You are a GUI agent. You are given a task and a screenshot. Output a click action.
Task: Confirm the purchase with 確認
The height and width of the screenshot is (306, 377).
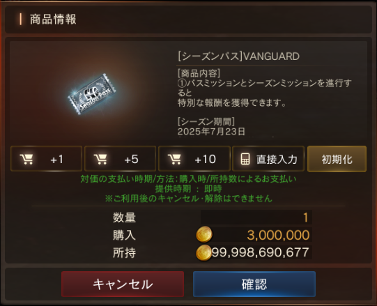254,284
